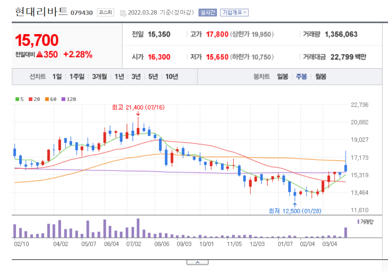Select the 5년 line chart tab

coord(153,76)
